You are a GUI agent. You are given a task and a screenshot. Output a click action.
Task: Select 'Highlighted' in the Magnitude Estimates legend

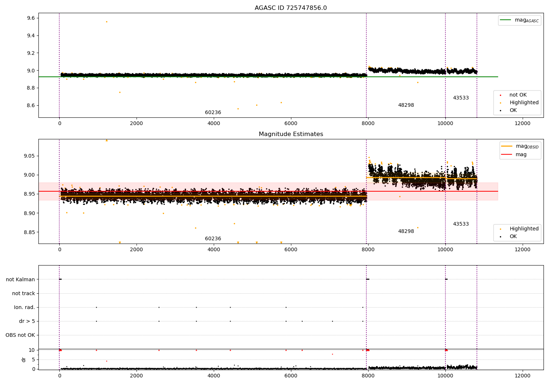point(524,229)
